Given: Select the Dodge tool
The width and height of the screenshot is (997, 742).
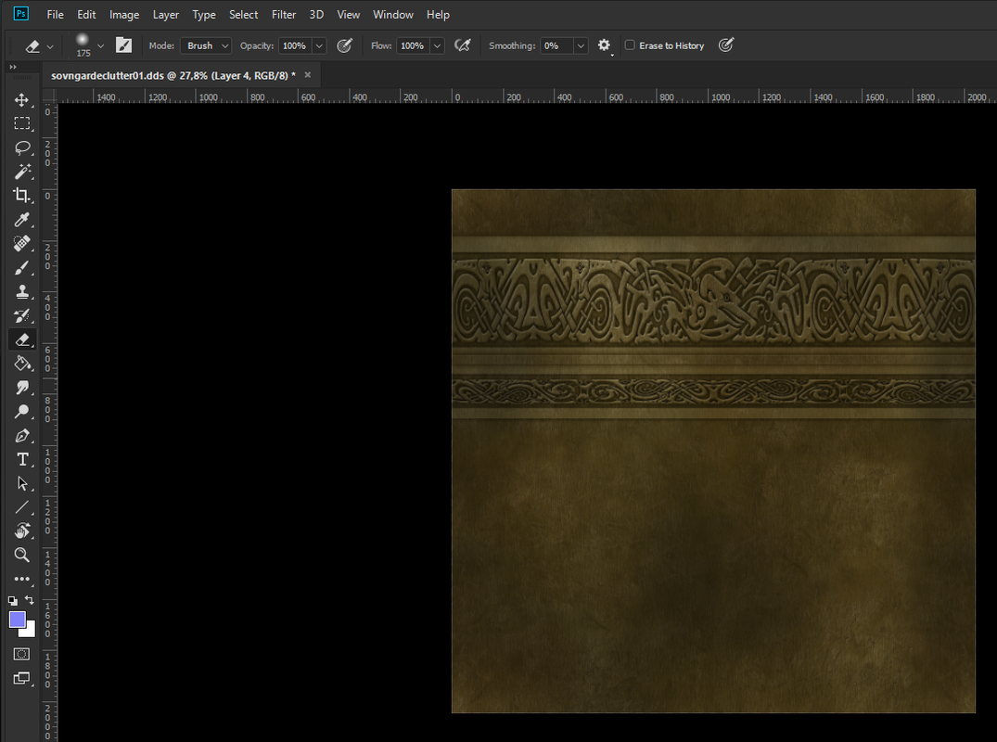Looking at the screenshot, I should (21, 412).
